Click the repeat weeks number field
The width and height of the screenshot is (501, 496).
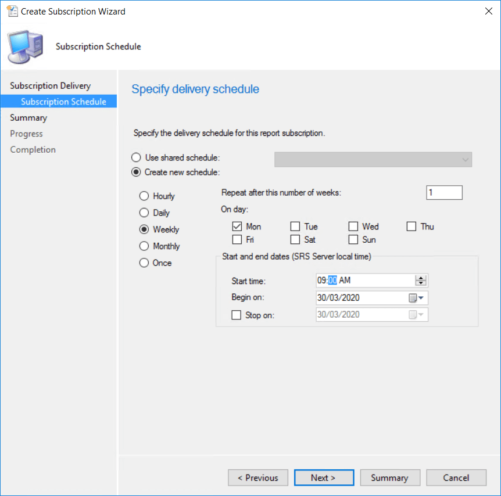[444, 193]
